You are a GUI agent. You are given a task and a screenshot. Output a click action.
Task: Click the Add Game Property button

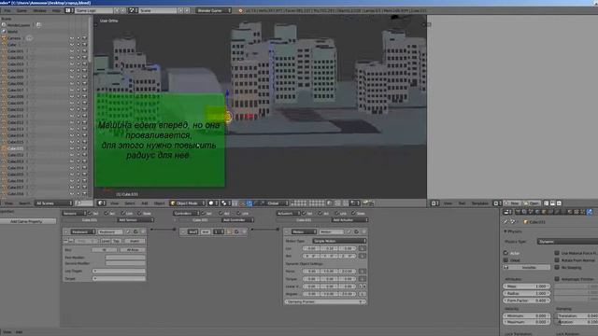pos(26,221)
